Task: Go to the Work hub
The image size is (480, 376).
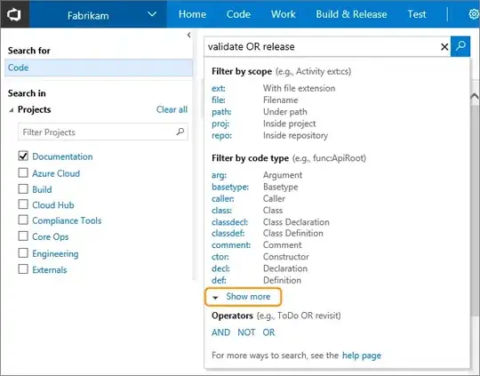Action: coord(284,14)
